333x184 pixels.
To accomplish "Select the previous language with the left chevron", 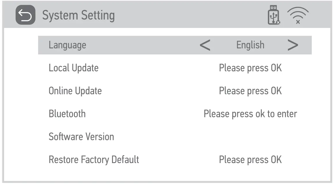I will (206, 45).
